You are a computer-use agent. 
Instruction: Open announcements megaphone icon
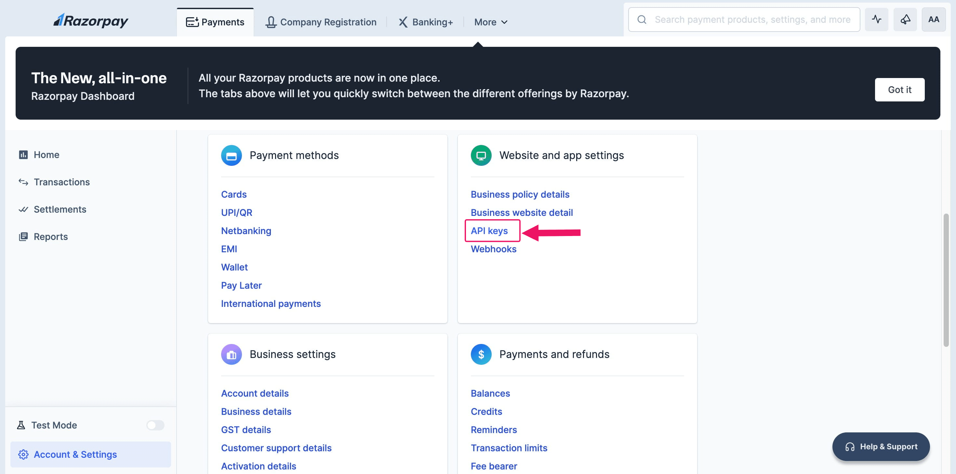(905, 19)
